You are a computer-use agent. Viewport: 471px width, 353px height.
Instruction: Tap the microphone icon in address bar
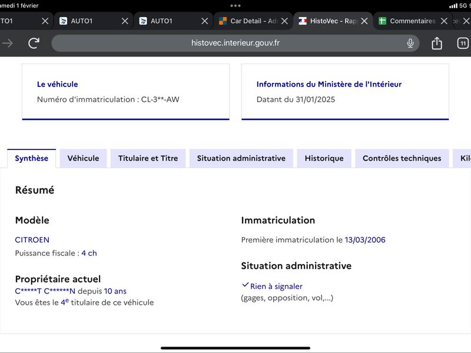tap(410, 43)
